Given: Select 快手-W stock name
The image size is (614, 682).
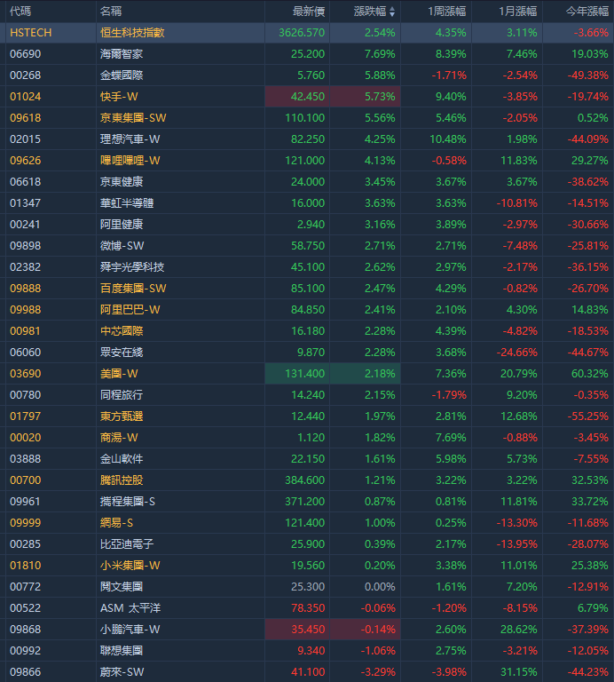Looking at the screenshot, I should (x=119, y=97).
